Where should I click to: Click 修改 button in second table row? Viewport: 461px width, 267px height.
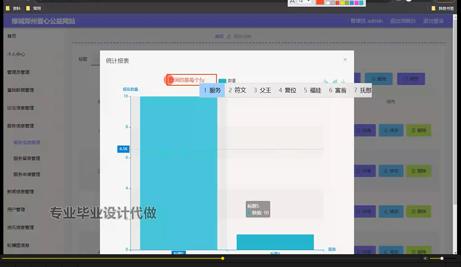pyautogui.click(x=391, y=171)
